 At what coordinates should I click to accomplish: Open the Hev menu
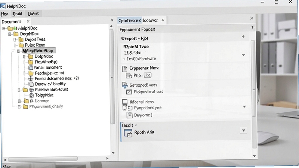(4, 14)
